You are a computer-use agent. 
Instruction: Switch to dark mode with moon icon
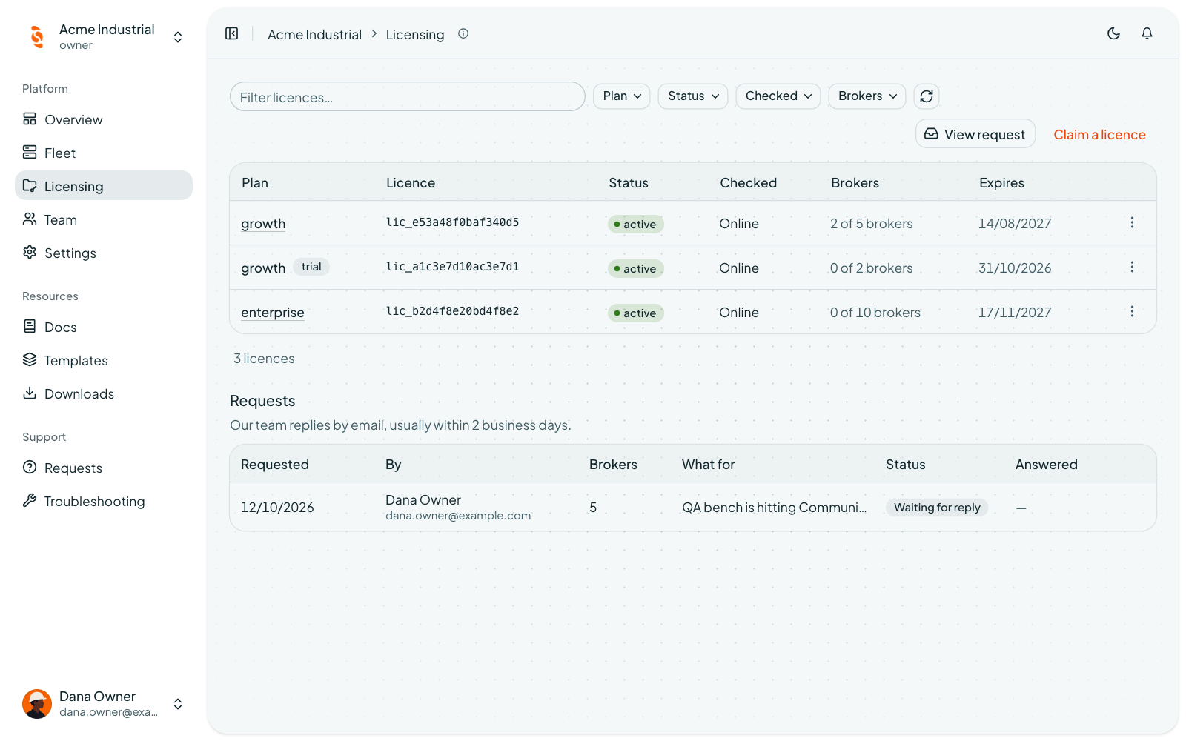[x=1113, y=33]
